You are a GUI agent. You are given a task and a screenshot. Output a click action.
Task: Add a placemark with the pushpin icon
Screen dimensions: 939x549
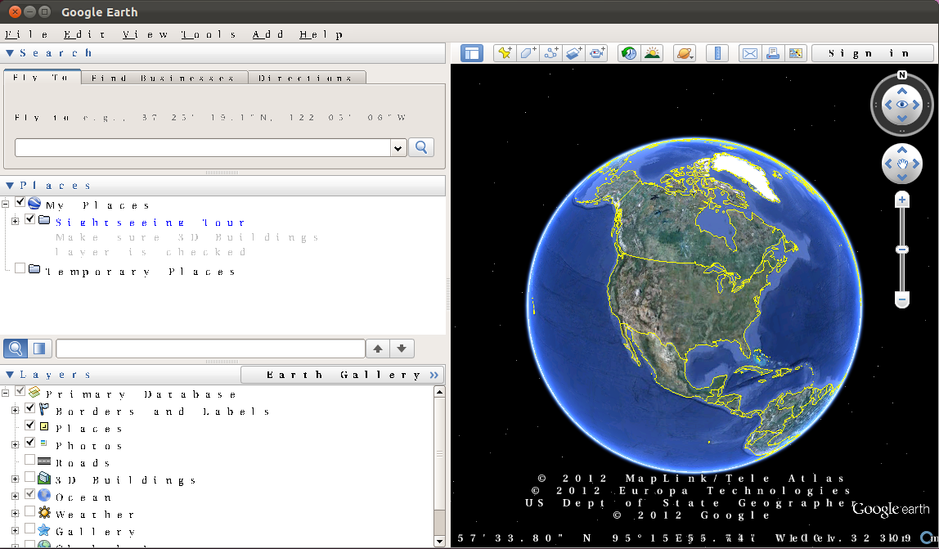coord(505,53)
